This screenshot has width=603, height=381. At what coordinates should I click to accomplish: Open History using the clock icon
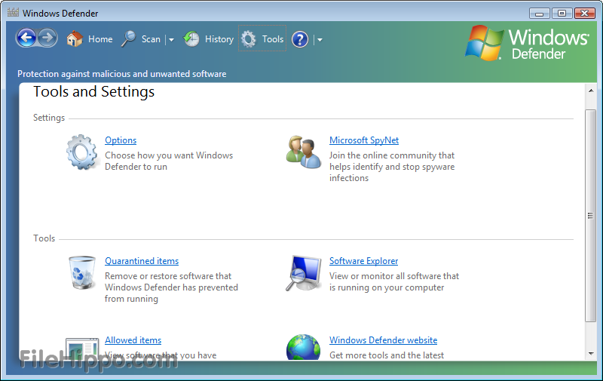pyautogui.click(x=191, y=39)
